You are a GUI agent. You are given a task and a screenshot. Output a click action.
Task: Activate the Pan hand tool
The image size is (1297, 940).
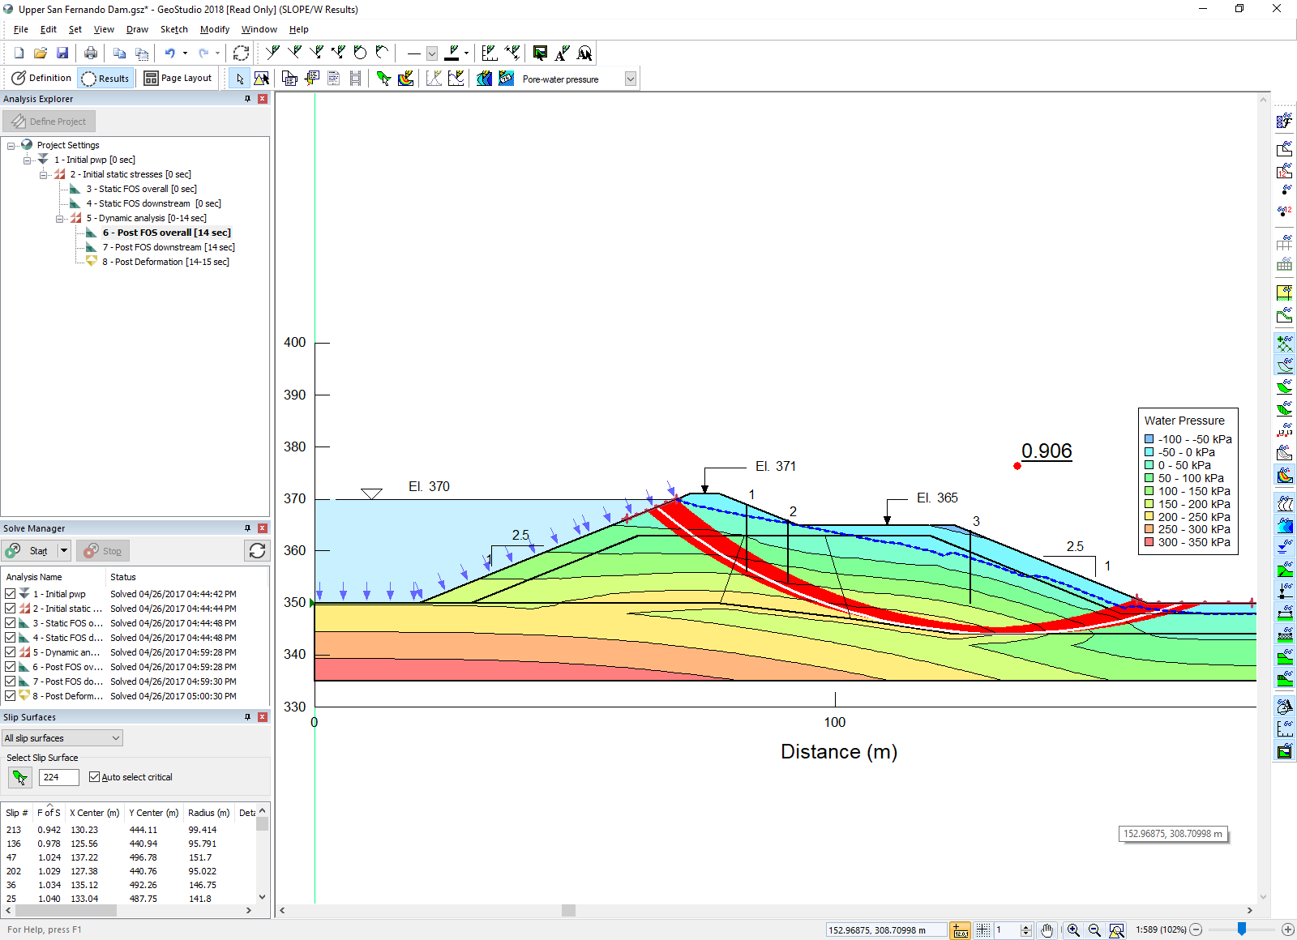[1047, 930]
